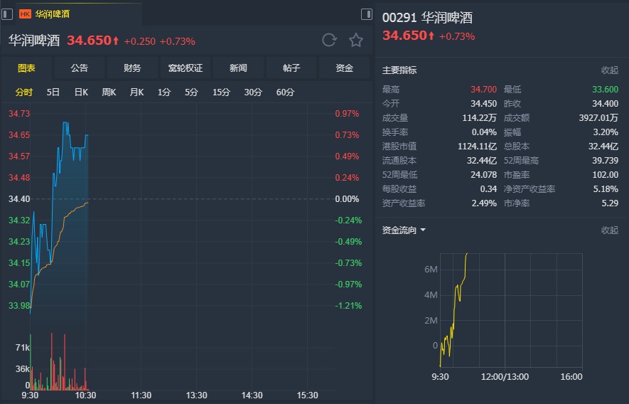Click the 市净率 value 5.29
Screen dimensions: 629x404
pos(610,203)
